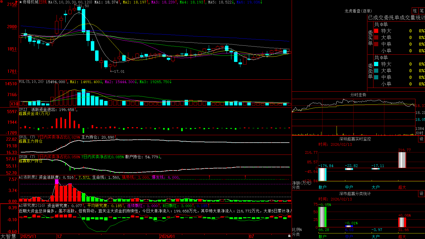Click the intraday 分时走势 mini chart
The width and height of the screenshot is (425, 239).
(x=354, y=117)
